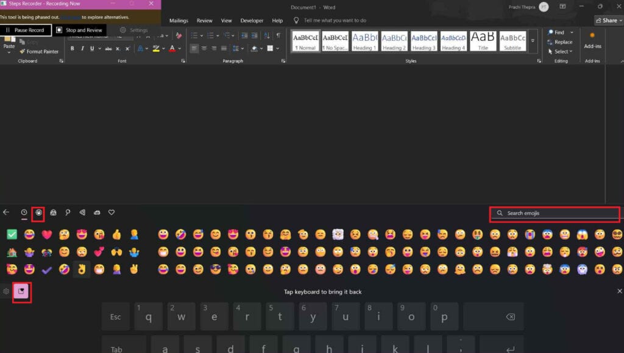Click inside the Search emojis field
The image size is (624, 353).
pyautogui.click(x=553, y=214)
